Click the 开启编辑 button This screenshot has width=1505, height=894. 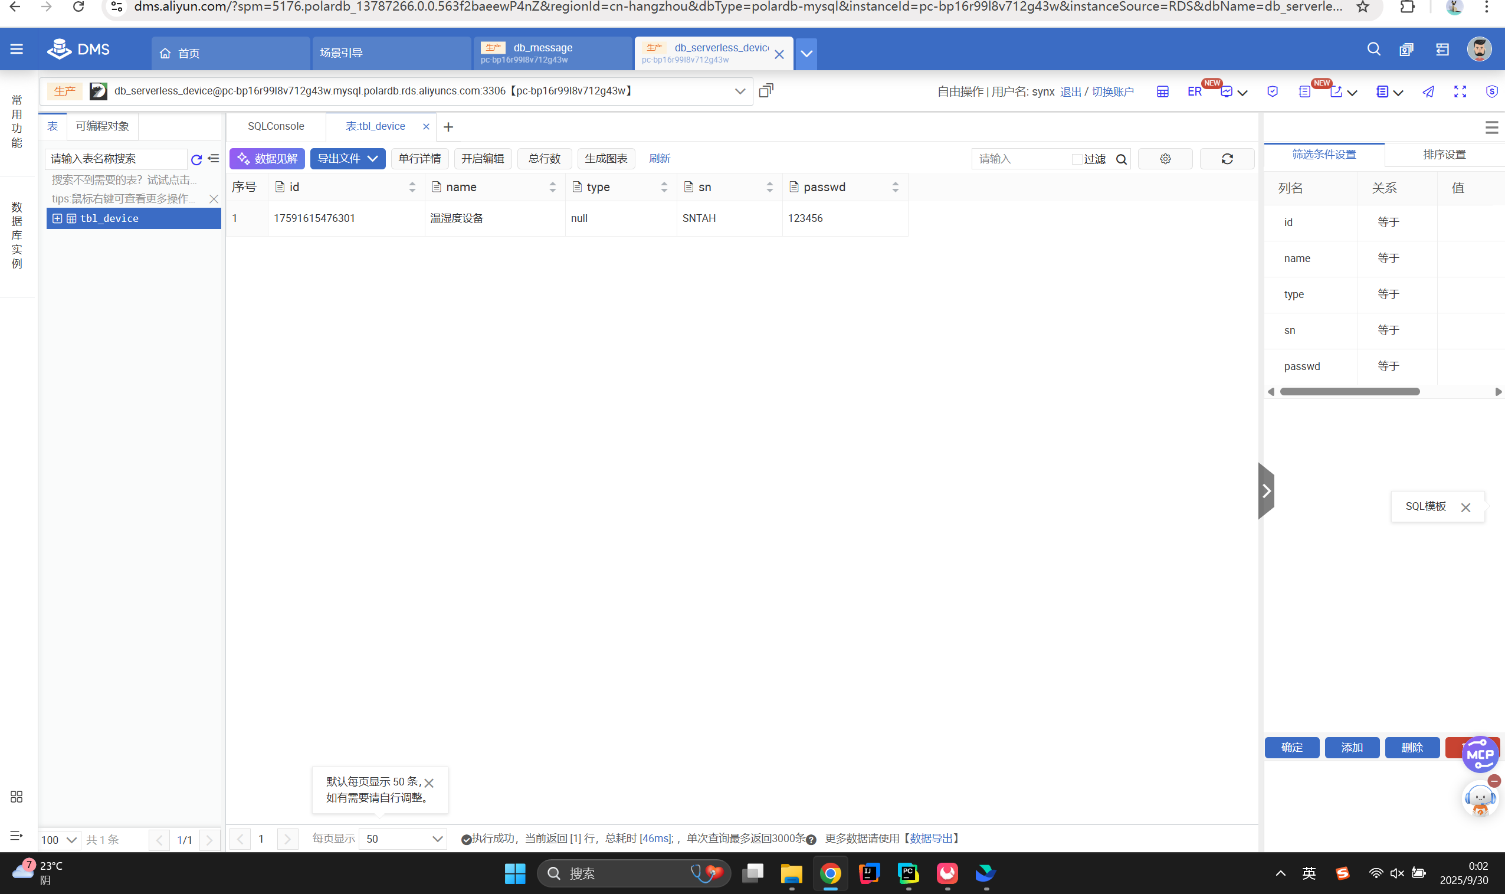coord(483,158)
